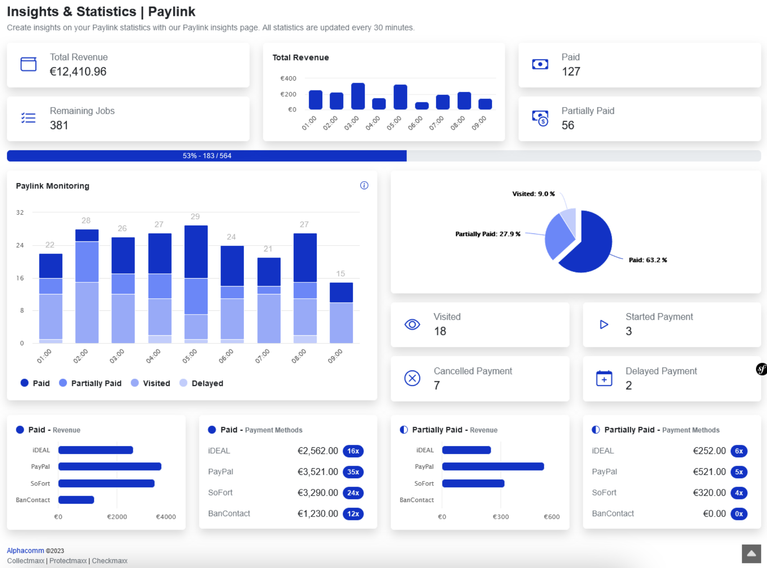Open the Paylink Monitoring info tooltip
Image resolution: width=767 pixels, height=568 pixels.
[x=364, y=185]
